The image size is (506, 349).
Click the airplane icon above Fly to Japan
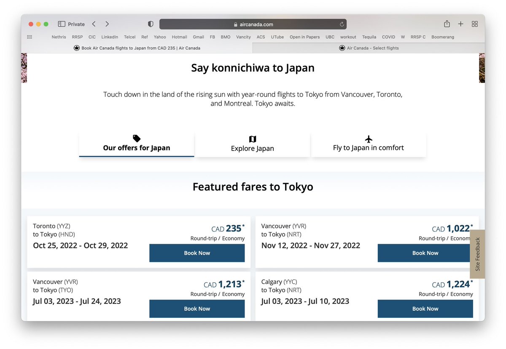pos(369,139)
